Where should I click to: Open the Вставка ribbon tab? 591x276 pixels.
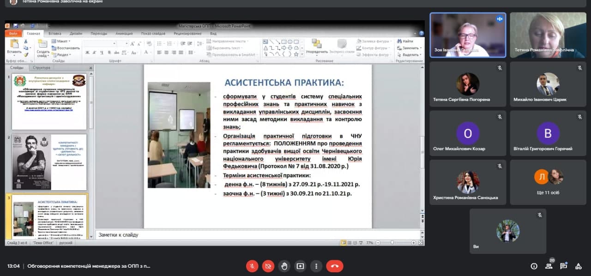[x=54, y=34]
